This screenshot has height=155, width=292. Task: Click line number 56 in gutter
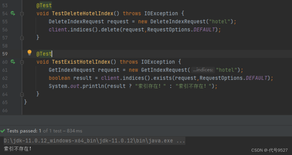pyautogui.click(x=5, y=30)
